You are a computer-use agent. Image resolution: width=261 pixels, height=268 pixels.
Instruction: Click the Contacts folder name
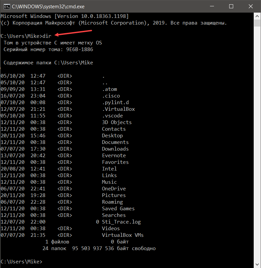pos(114,129)
